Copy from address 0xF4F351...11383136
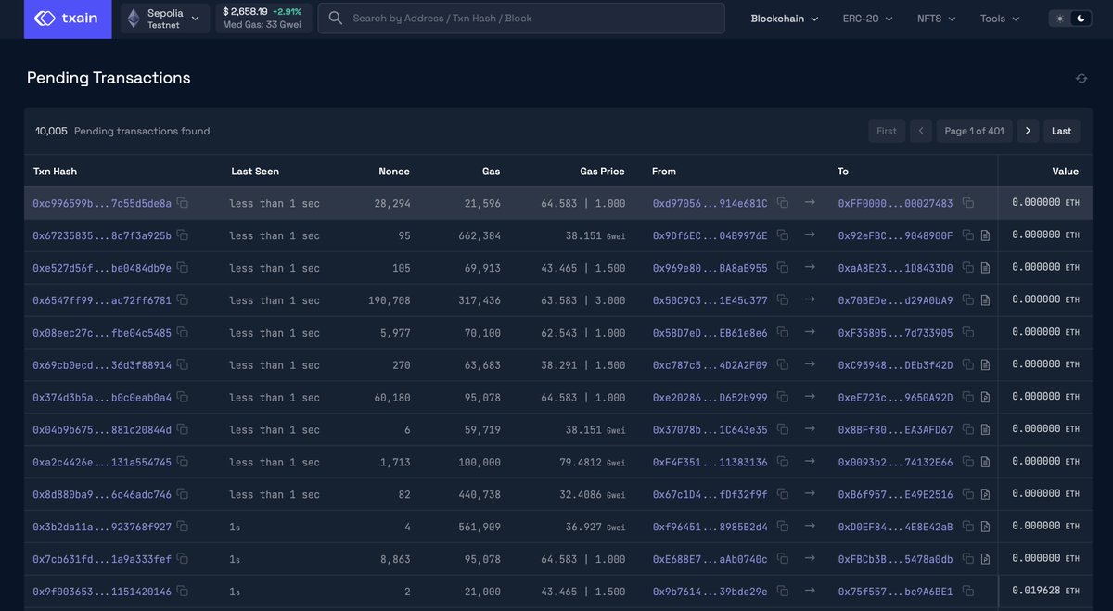This screenshot has height=611, width=1113. [783, 462]
